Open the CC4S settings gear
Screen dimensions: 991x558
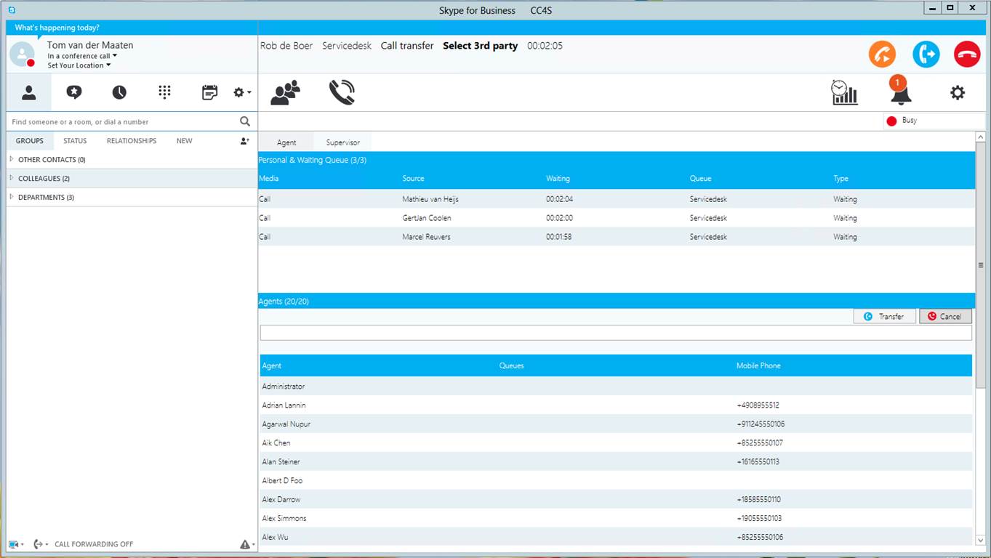coord(958,92)
